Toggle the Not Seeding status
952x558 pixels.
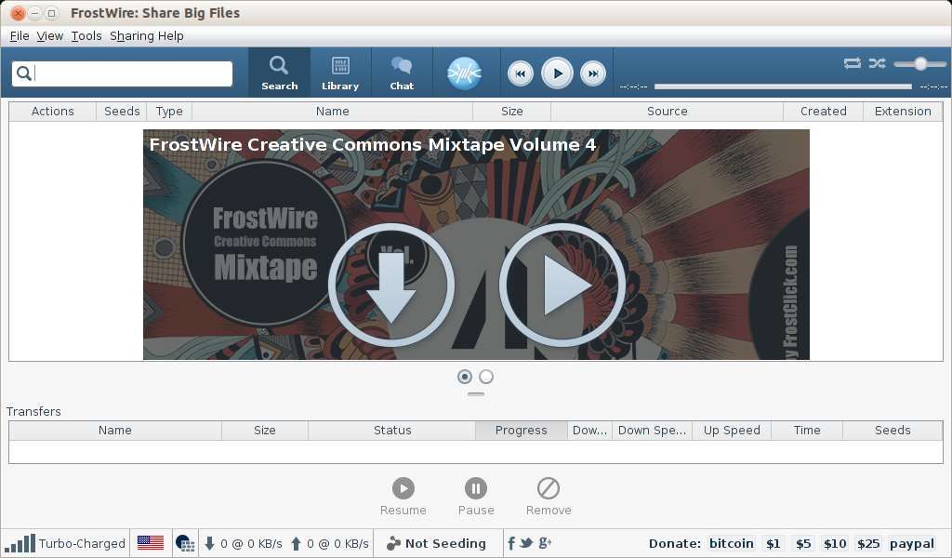437,543
